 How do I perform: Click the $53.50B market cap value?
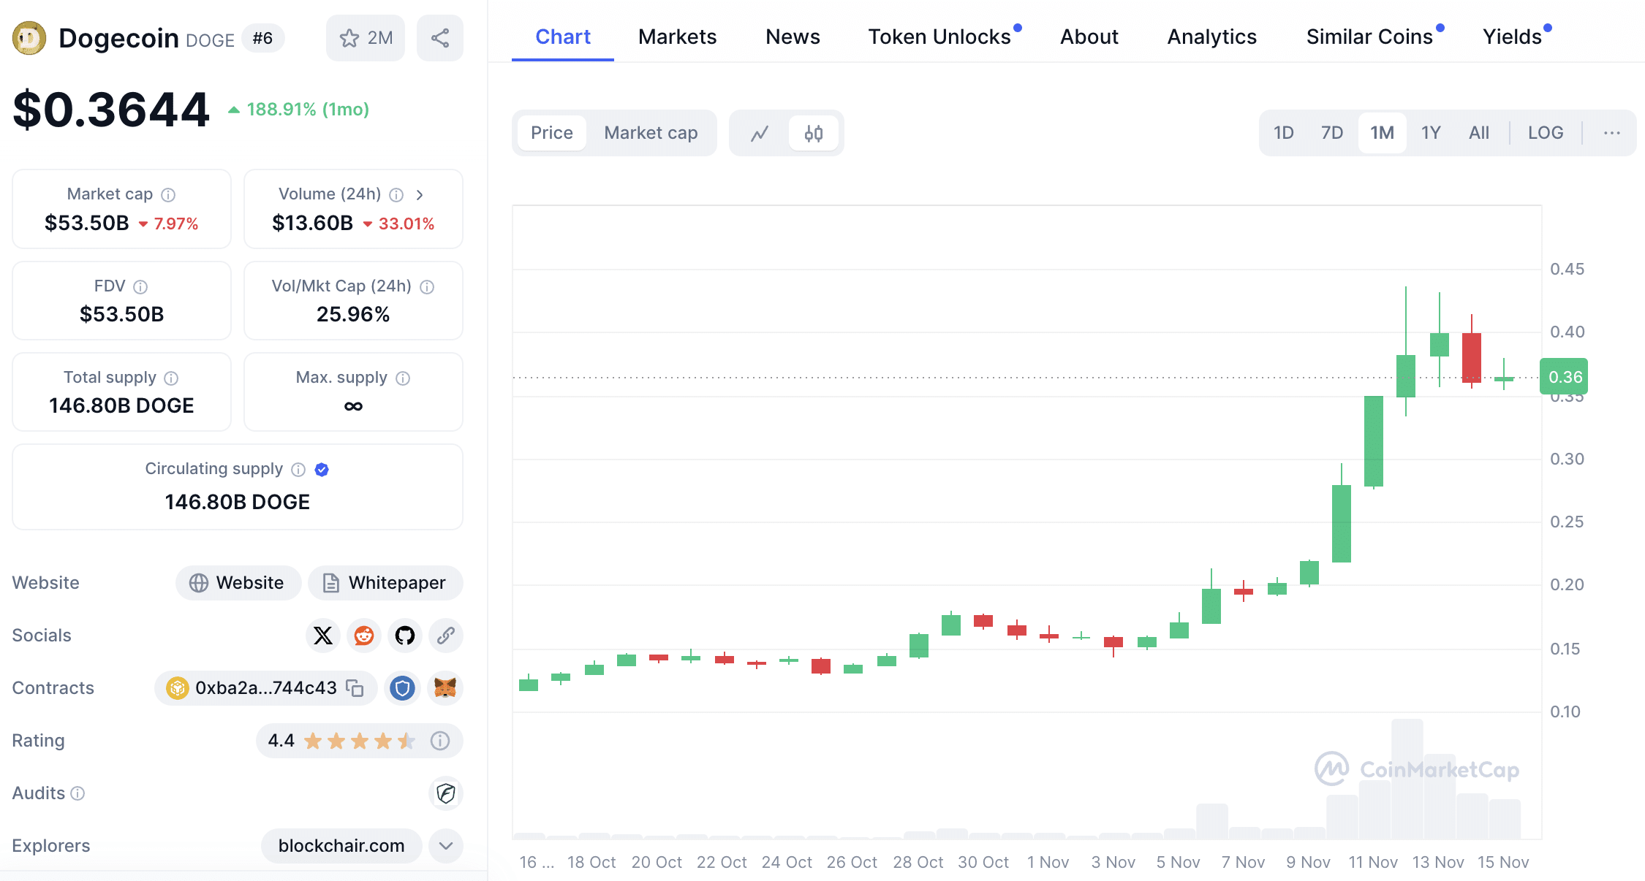[x=86, y=223]
